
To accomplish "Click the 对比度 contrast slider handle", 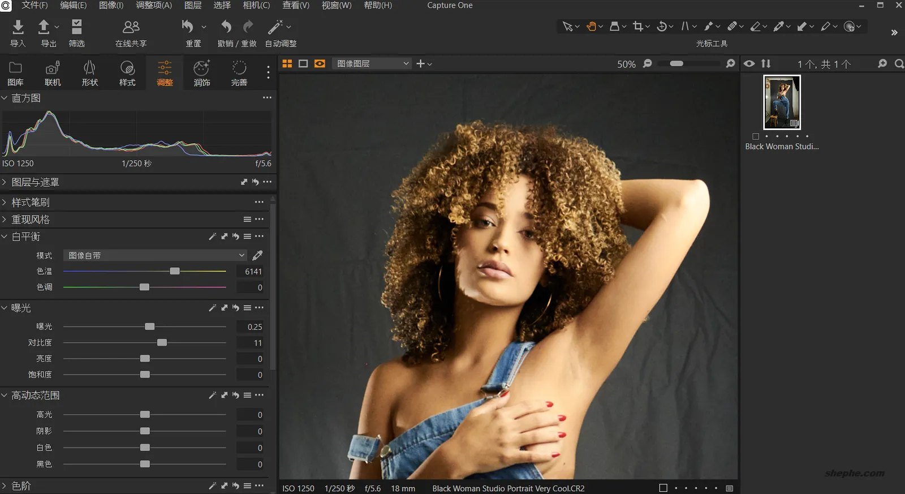I will 162,342.
